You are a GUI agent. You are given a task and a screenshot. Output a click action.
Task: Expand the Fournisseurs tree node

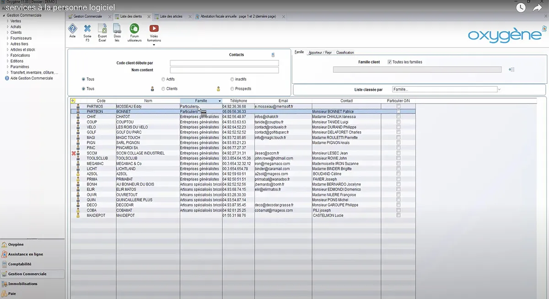pos(8,38)
